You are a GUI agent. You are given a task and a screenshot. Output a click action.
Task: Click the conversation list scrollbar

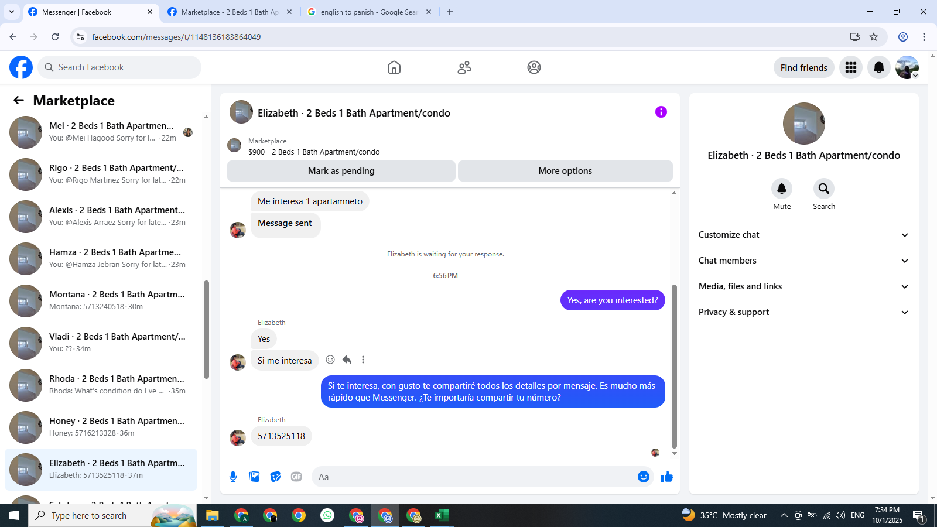(x=206, y=330)
